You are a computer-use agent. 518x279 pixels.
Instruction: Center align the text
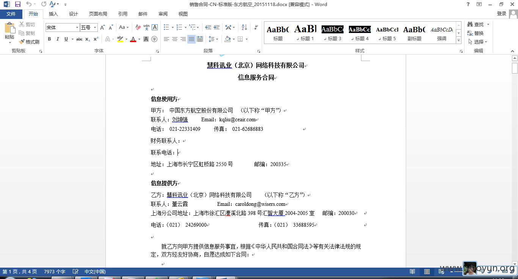175,39
